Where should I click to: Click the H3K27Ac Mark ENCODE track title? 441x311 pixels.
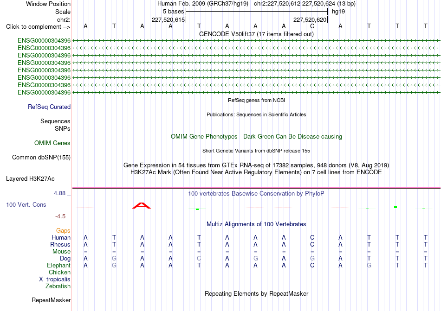[x=256, y=172]
